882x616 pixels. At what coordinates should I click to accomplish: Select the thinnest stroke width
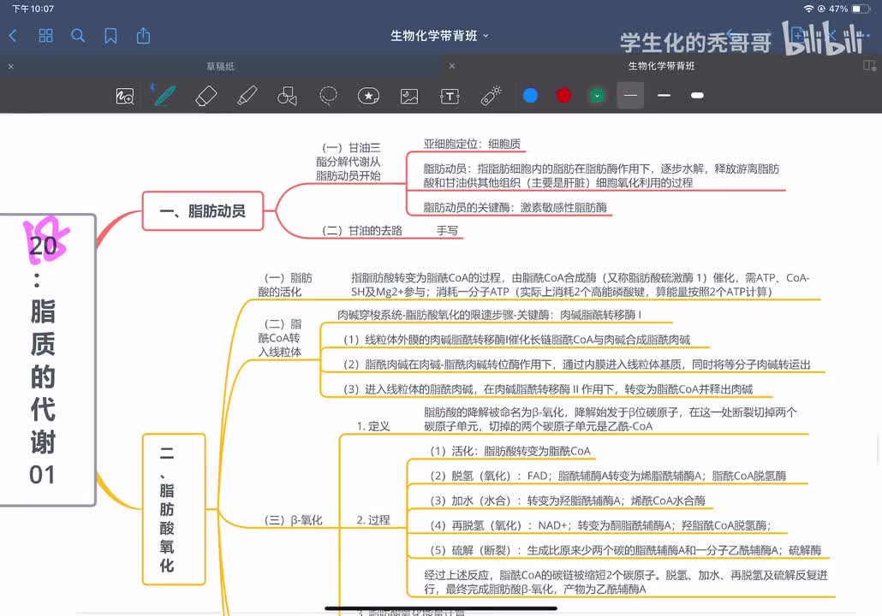point(630,96)
